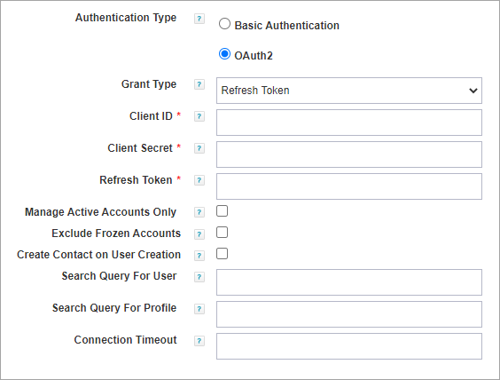Enable Manage Active Accounts Only checkbox

coord(222,211)
